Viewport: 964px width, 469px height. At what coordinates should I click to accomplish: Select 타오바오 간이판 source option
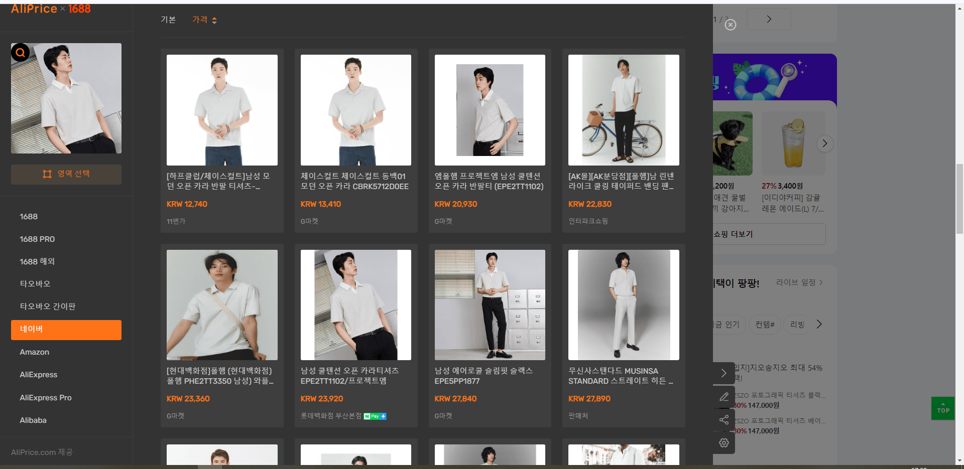[x=48, y=306]
